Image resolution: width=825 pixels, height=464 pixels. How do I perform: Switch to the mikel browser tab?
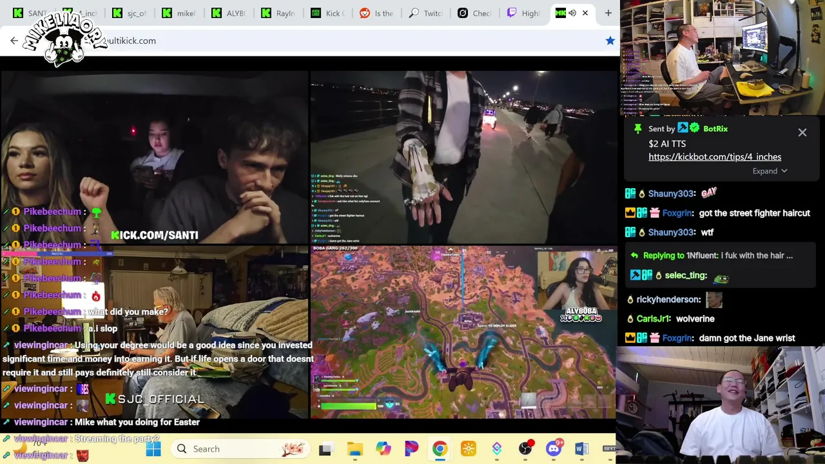pyautogui.click(x=180, y=13)
